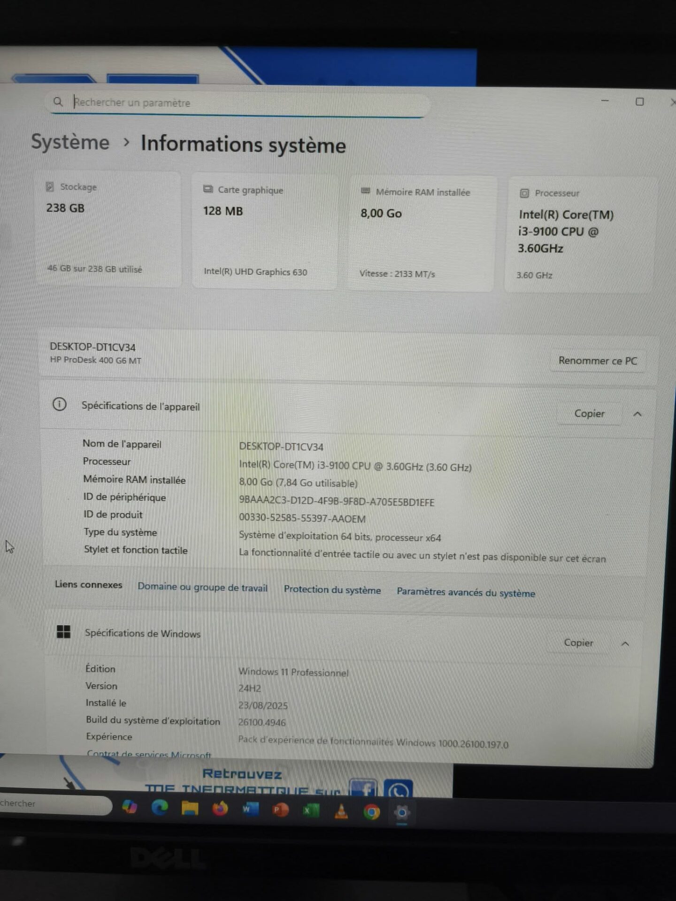The width and height of the screenshot is (676, 901).
Task: Open Contrat de services Microsoft link
Action: 149,755
